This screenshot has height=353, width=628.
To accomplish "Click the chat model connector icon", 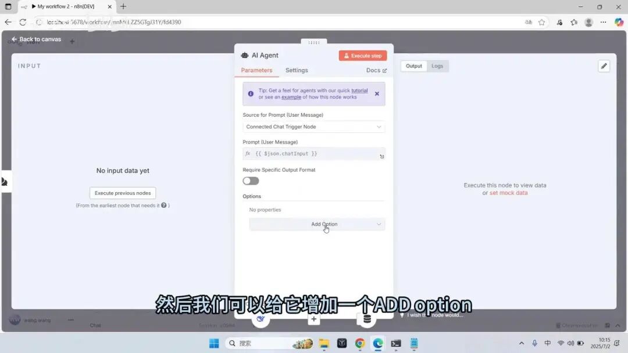I will pyautogui.click(x=261, y=319).
